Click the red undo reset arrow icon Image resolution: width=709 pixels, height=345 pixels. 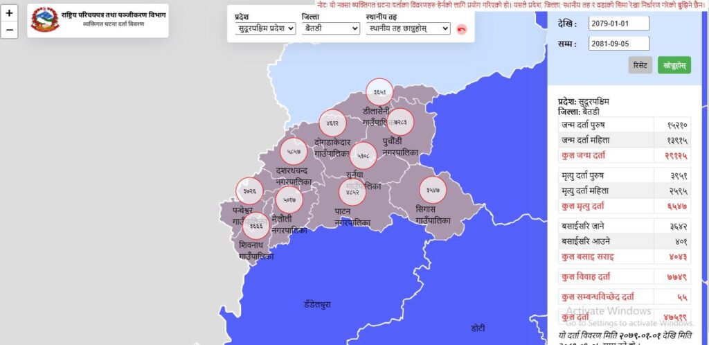461,29
